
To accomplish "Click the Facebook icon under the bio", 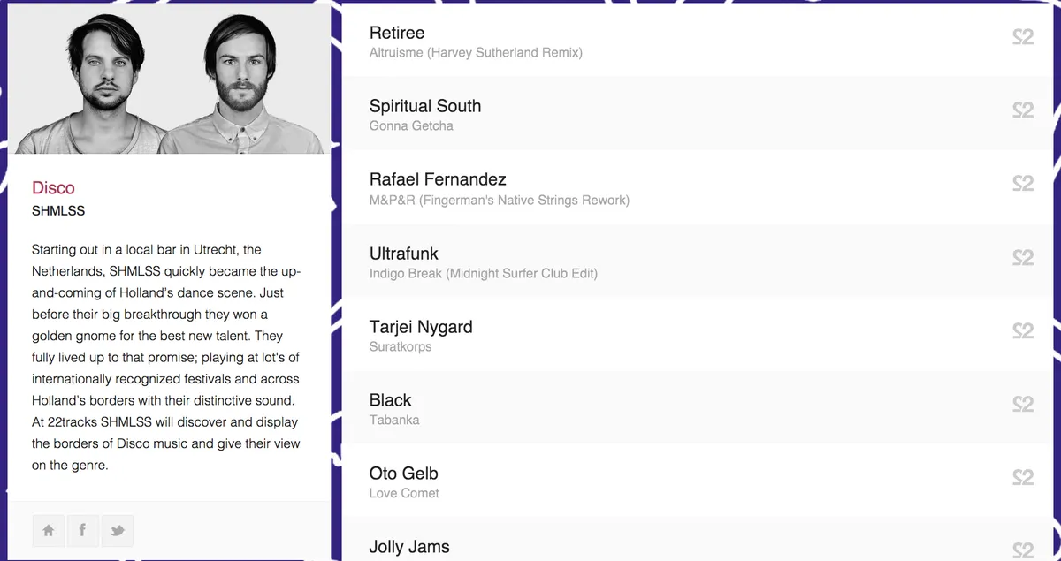I will pos(82,531).
